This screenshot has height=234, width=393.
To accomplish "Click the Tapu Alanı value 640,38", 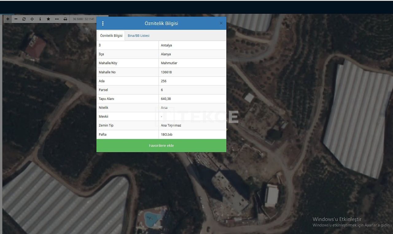I will coord(166,99).
